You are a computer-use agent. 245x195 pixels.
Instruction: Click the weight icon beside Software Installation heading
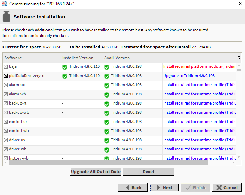pyautogui.click(x=6, y=17)
